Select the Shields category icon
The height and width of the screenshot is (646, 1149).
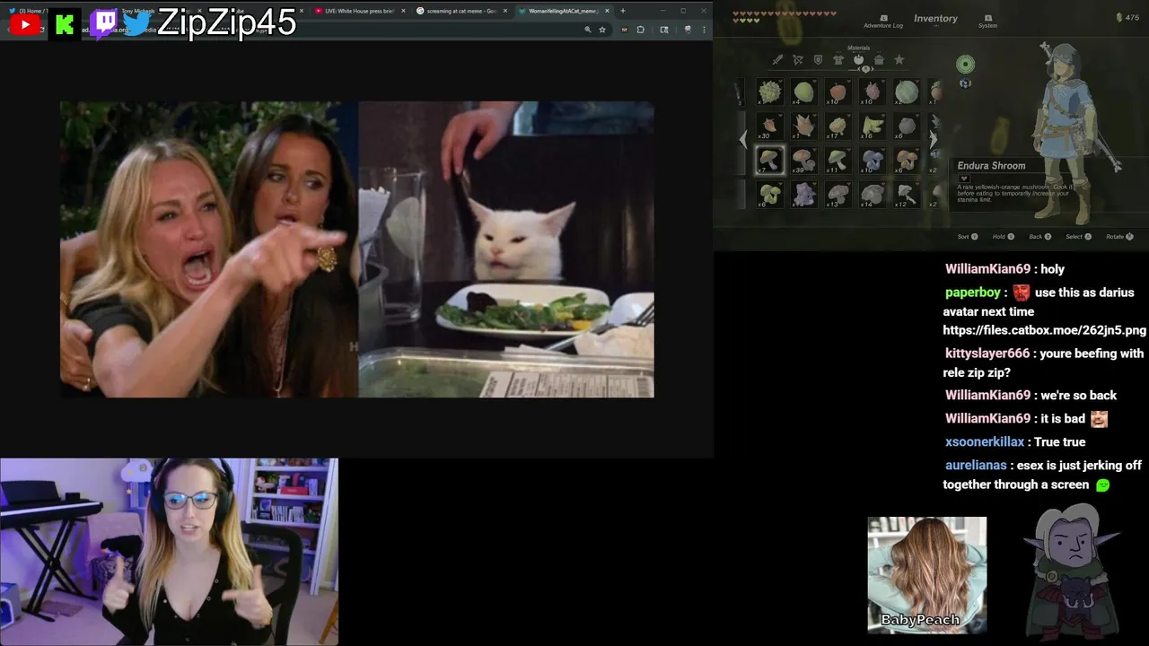[x=818, y=60]
